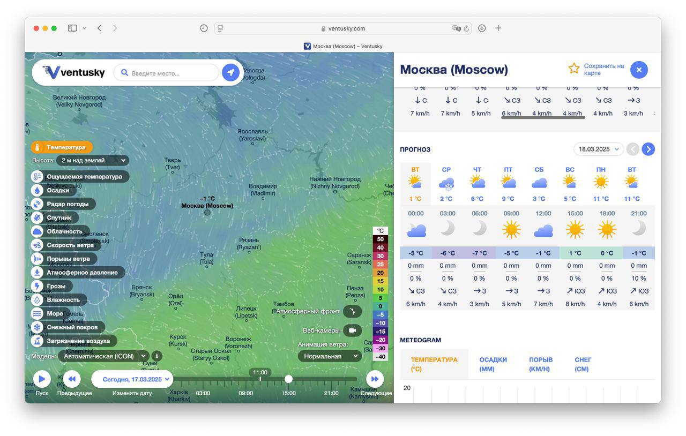Viewport: 686px width, 436px height.
Task: Switch to ОСАДКИ (ММ) meteogram tab
Action: click(493, 364)
